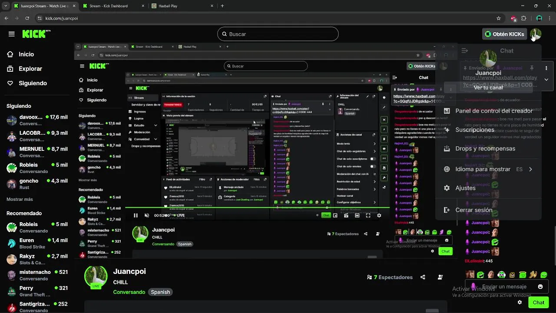556x313 pixels.
Task: Open Euren Blood Strike in main Recomendado list
Action: [37, 243]
